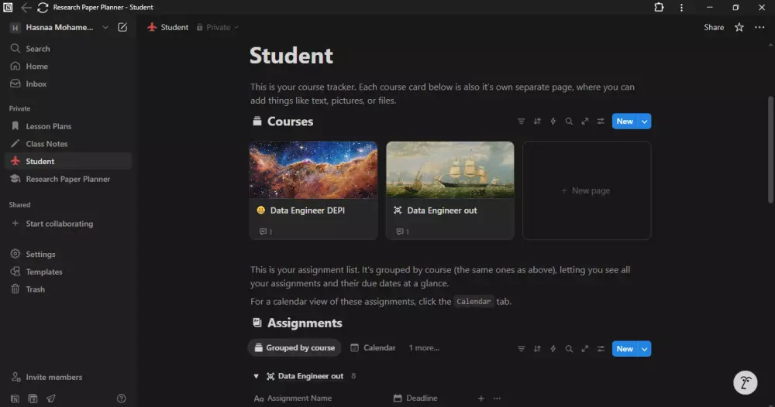Search within the Assignments database
The image size is (775, 407).
pyautogui.click(x=569, y=349)
